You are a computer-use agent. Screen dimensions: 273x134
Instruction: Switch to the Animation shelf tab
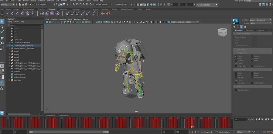[x=64, y=9]
